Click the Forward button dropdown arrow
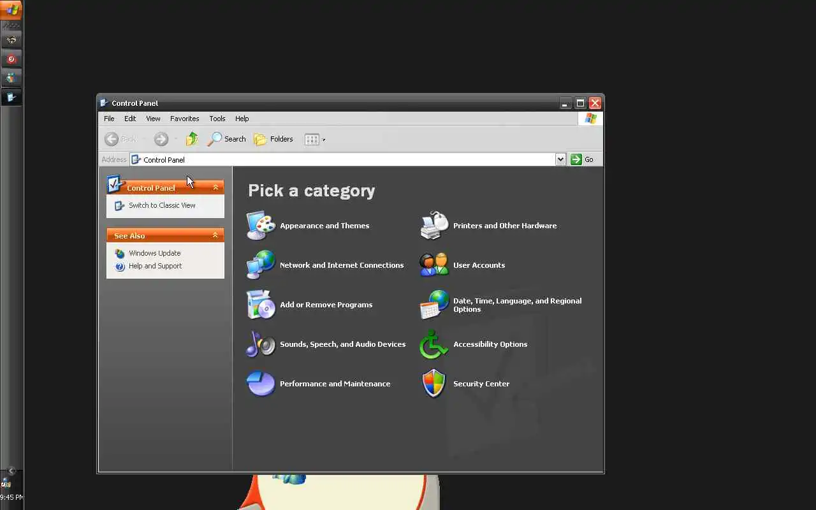This screenshot has height=510, width=816. click(x=175, y=139)
